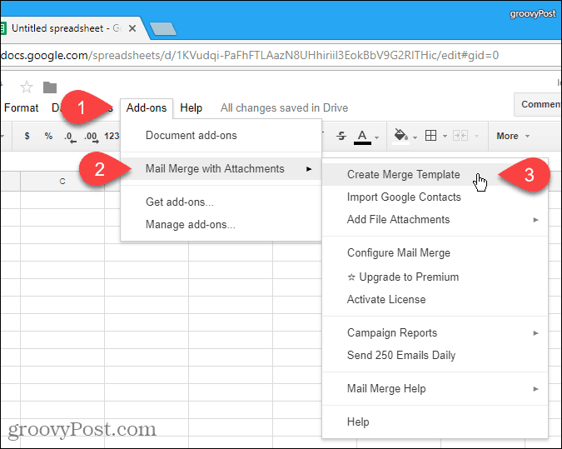Image resolution: width=562 pixels, height=449 pixels.
Task: Open the Add-ons menu
Action: [147, 108]
